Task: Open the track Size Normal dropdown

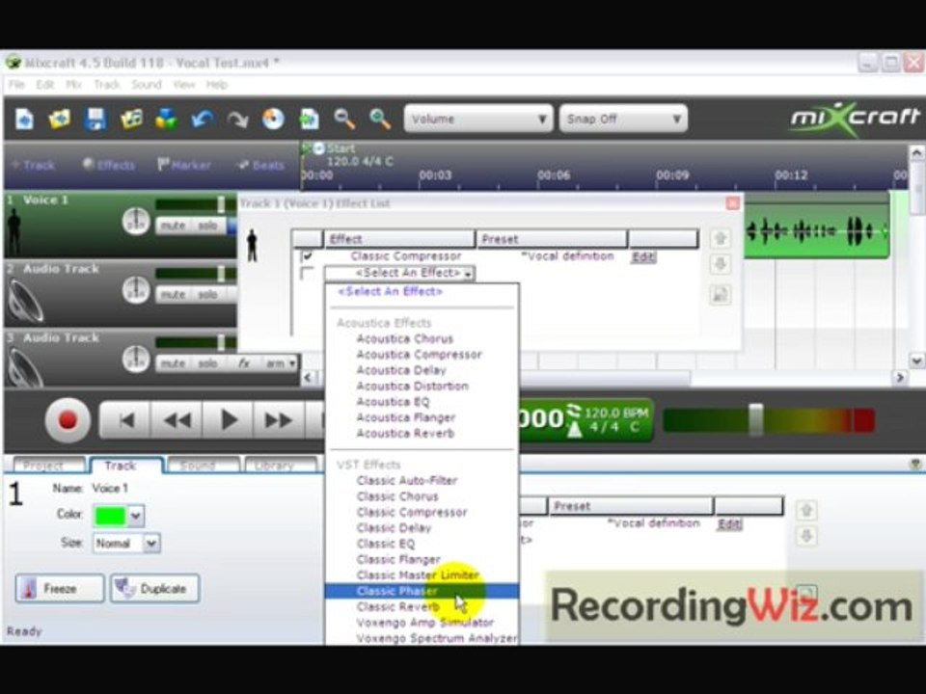Action: click(151, 543)
